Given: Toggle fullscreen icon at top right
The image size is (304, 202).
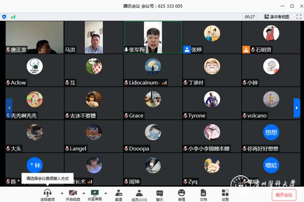Looking at the screenshot, I should point(298,17).
